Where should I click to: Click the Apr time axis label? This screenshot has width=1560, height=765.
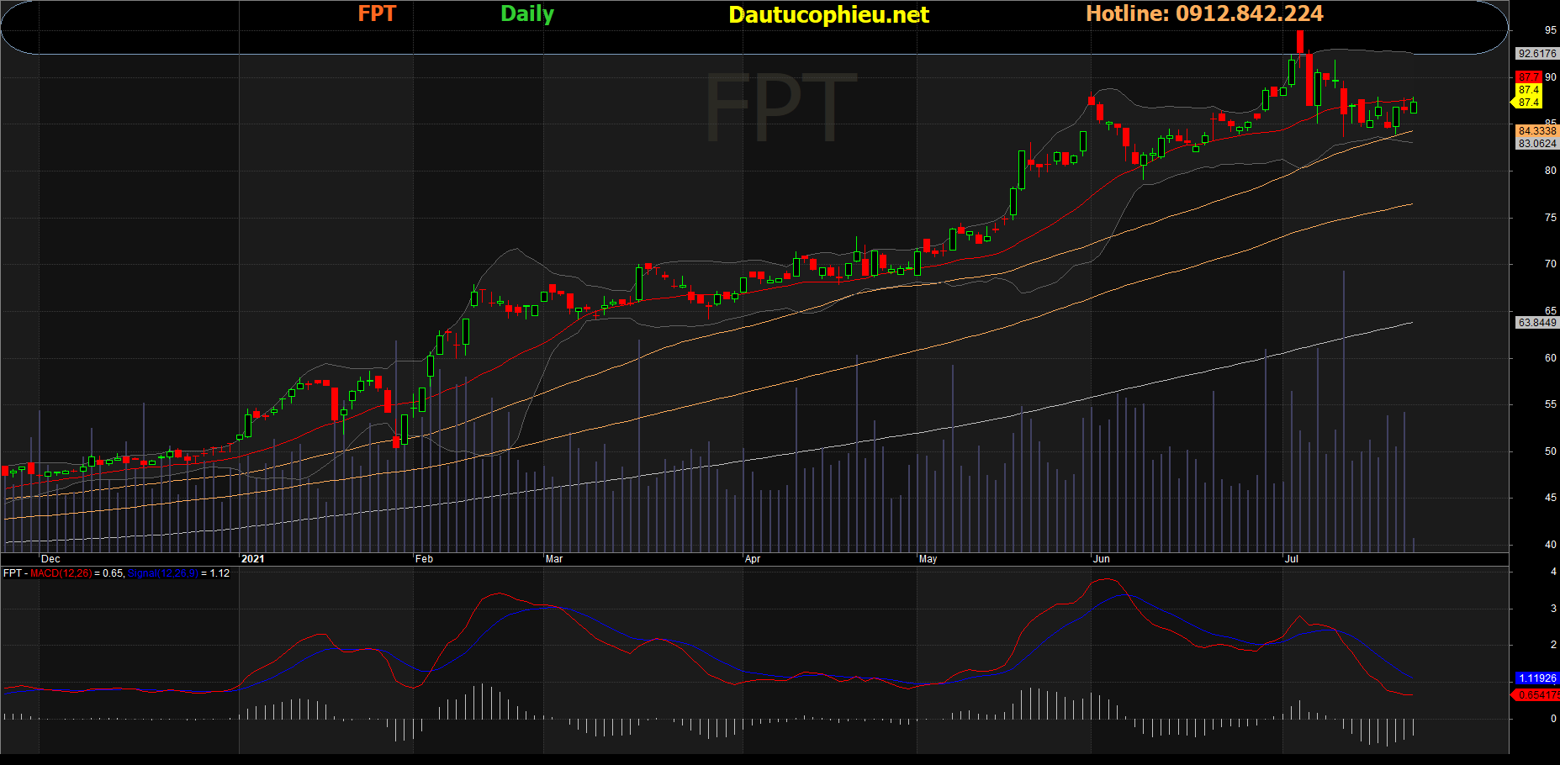tap(753, 559)
